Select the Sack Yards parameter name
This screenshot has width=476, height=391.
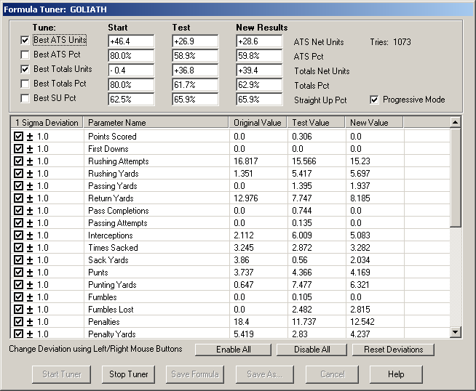pyautogui.click(x=108, y=260)
